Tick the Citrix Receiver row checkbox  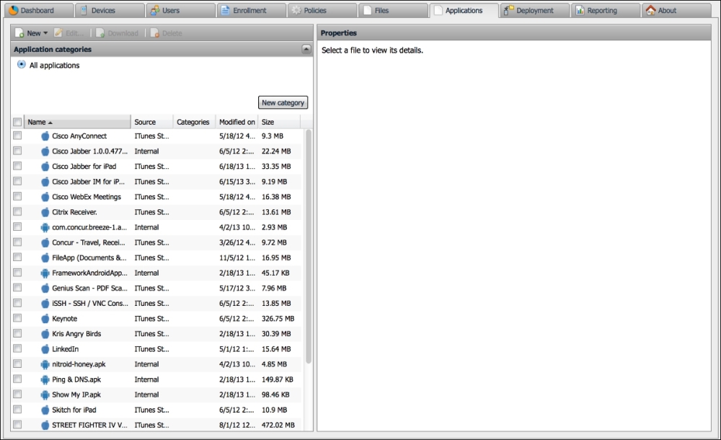pyautogui.click(x=17, y=211)
